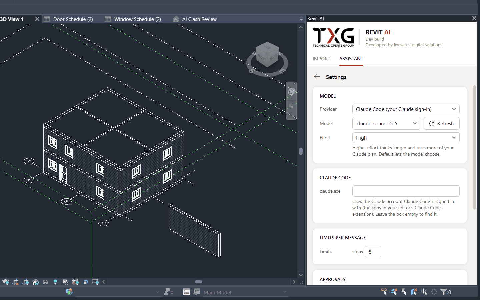
Task: Click the house with padlock 3D view icon
Action: pyautogui.click(x=35, y=282)
